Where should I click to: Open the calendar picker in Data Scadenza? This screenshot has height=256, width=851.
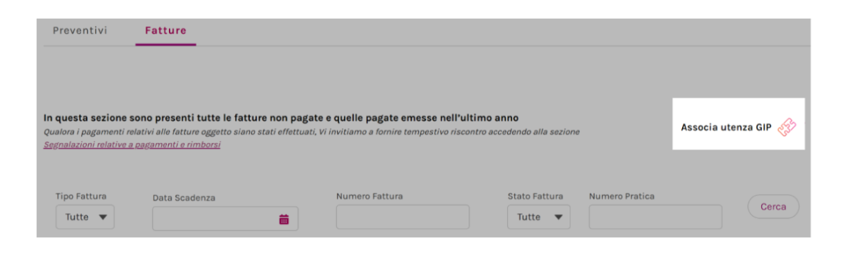(284, 219)
